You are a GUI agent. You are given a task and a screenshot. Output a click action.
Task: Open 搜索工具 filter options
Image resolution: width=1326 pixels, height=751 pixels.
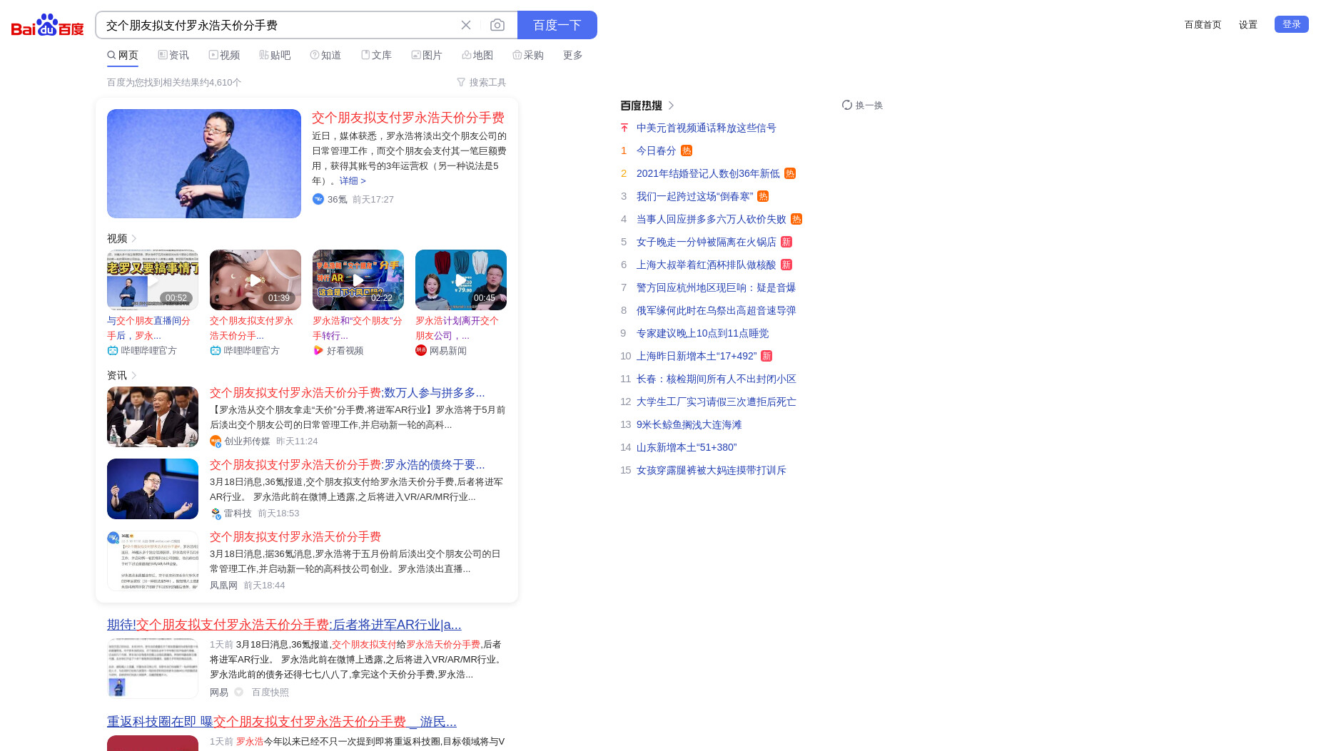tap(482, 82)
